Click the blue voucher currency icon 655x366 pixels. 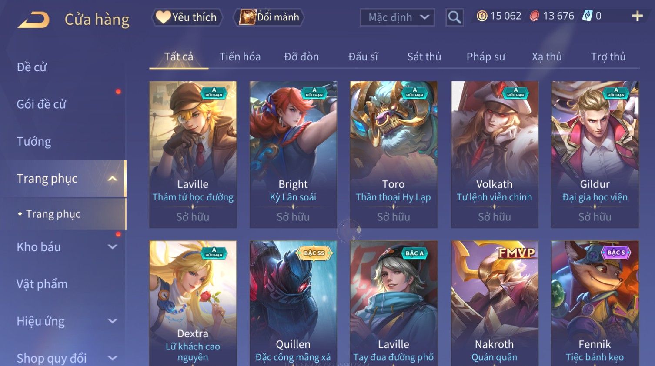pyautogui.click(x=588, y=16)
